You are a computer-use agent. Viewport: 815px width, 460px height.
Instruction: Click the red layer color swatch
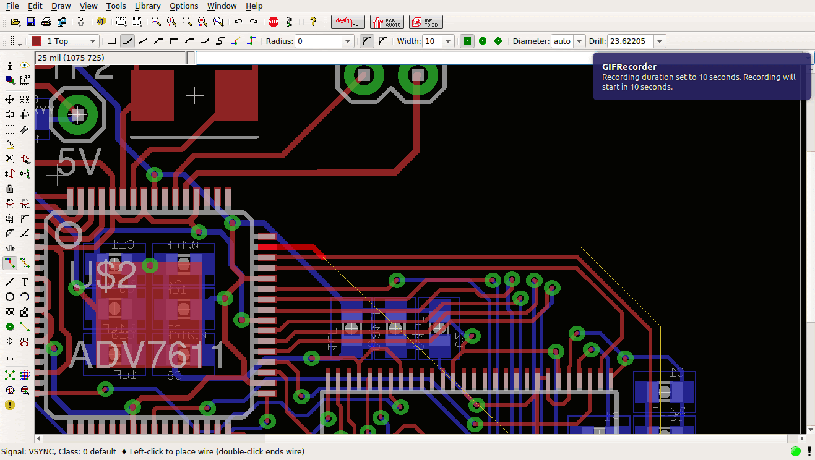click(x=36, y=41)
